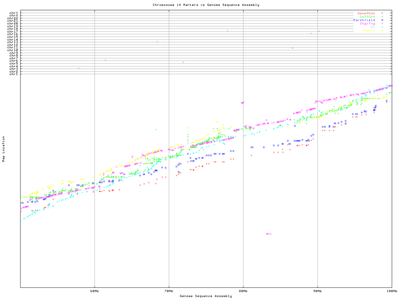This screenshot has width=398, height=298.
Task: Click the cyan WI triangle legend marker
Action: click(x=382, y=27)
